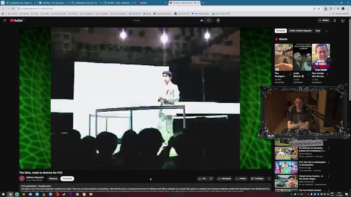
Task: Reload the page in Chrome
Action: [13, 8]
